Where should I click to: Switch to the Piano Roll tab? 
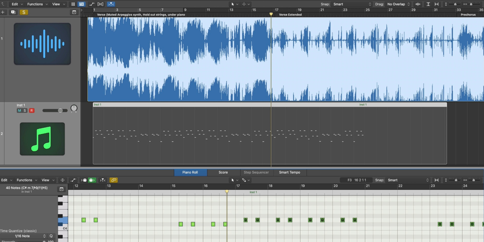click(190, 172)
